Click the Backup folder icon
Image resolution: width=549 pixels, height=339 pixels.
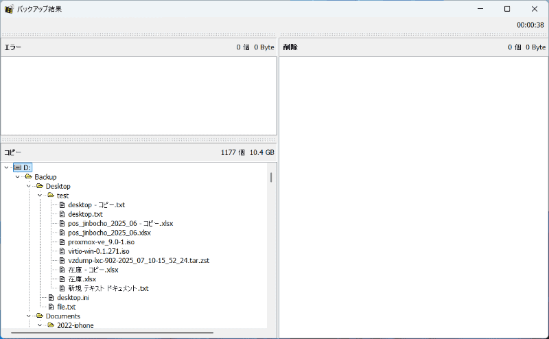click(x=29, y=176)
